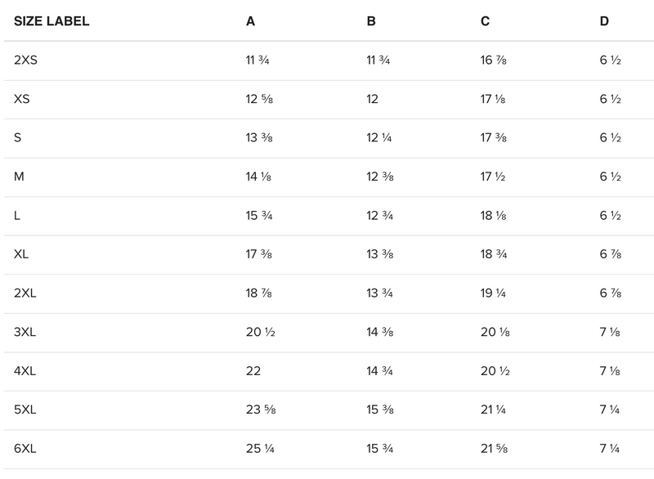Select the XS size row label
The width and height of the screenshot is (654, 479).
(x=22, y=99)
